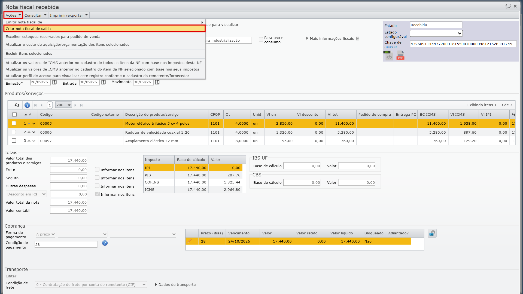
Task: Open the comment bubble icon in title bar
Action: (x=508, y=6)
